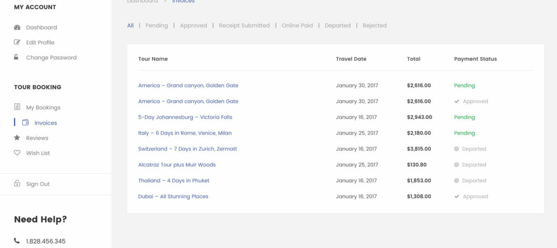This screenshot has width=557, height=248.
Task: Open Dubai – All Stunning Places invoice
Action: coord(173,196)
